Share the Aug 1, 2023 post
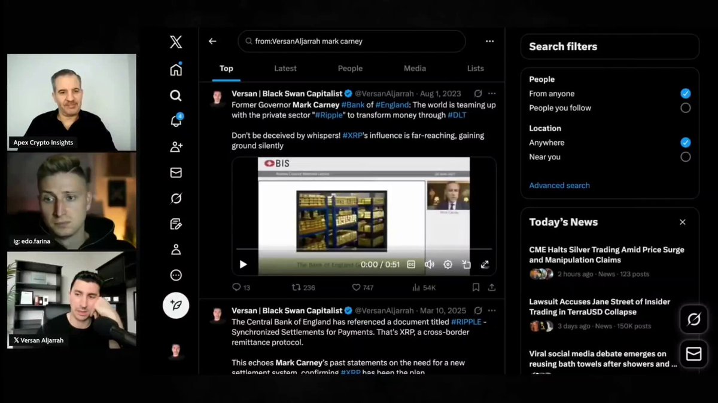This screenshot has height=403, width=718. (492, 287)
